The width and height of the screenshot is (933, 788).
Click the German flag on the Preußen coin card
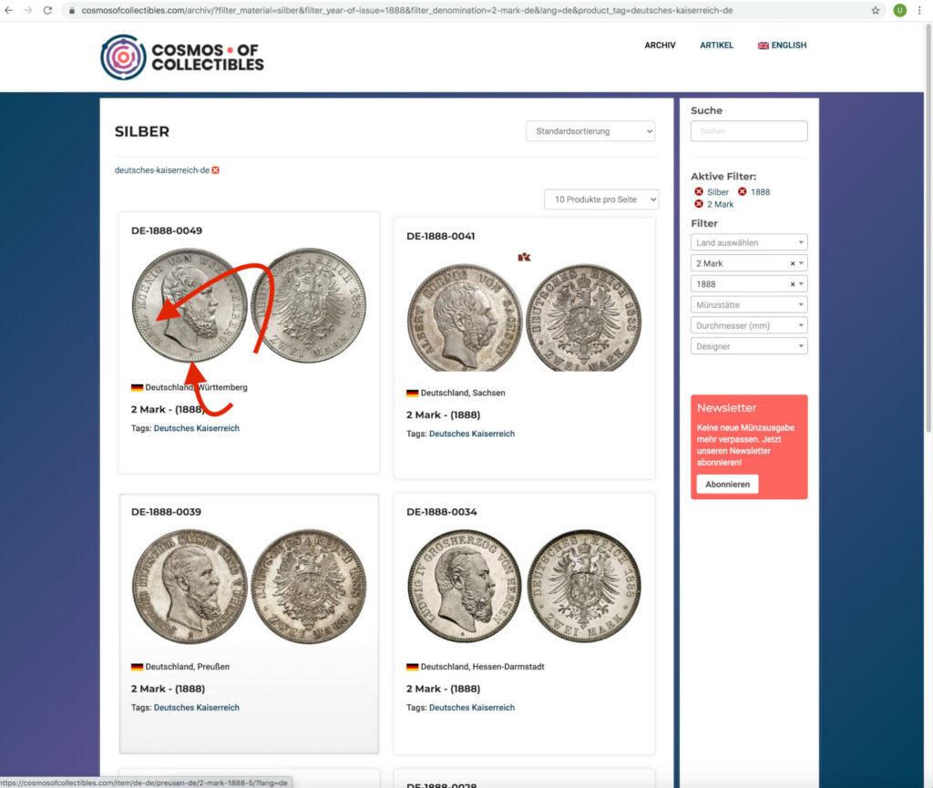pos(138,666)
